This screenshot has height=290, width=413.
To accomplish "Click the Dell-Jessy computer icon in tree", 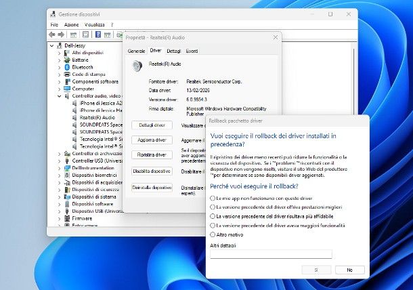I will point(60,45).
